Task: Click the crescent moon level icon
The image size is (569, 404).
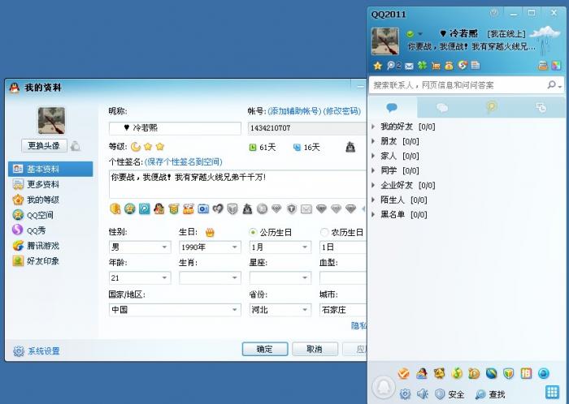Action: [136, 147]
